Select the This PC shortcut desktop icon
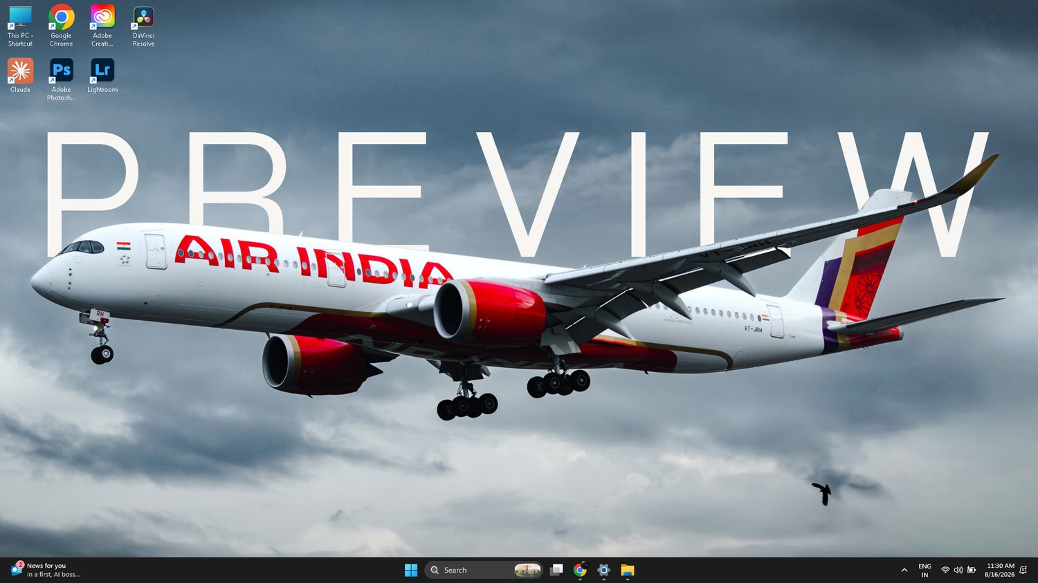Screen dimensions: 1038x583 (x=20, y=26)
